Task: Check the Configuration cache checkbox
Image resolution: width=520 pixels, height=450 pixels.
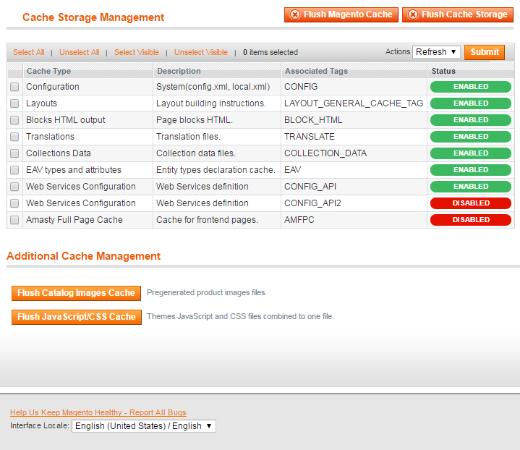Action: [x=14, y=87]
